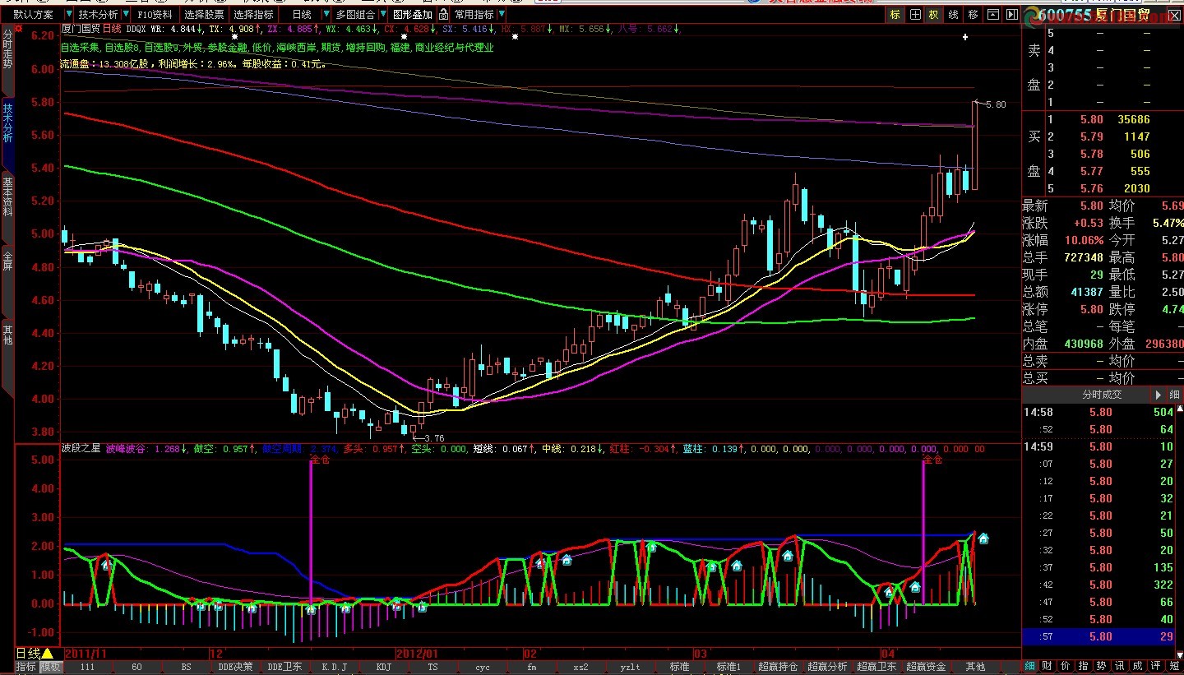Image resolution: width=1184 pixels, height=675 pixels.
Task: Open the 评 review tab at bottom right
Action: click(1155, 666)
